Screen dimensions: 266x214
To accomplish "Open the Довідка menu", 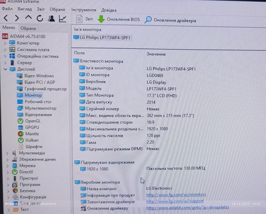I will [x=109, y=10].
